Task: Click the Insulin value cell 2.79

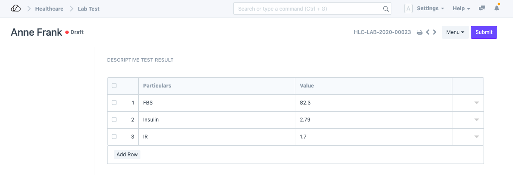Action: (x=373, y=120)
